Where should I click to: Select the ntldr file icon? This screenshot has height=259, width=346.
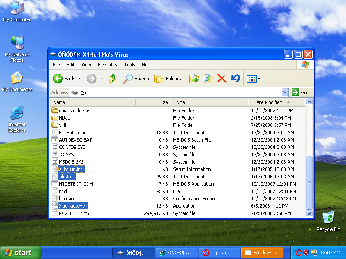[55, 191]
